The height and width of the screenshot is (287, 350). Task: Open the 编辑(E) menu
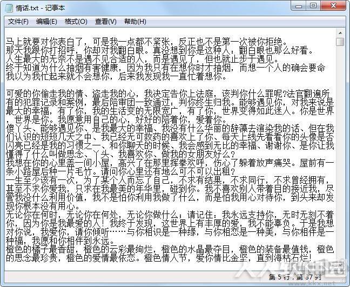point(46,22)
